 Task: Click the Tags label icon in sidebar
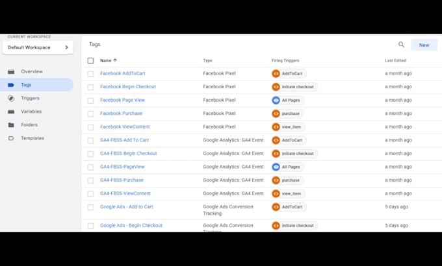pyautogui.click(x=11, y=85)
